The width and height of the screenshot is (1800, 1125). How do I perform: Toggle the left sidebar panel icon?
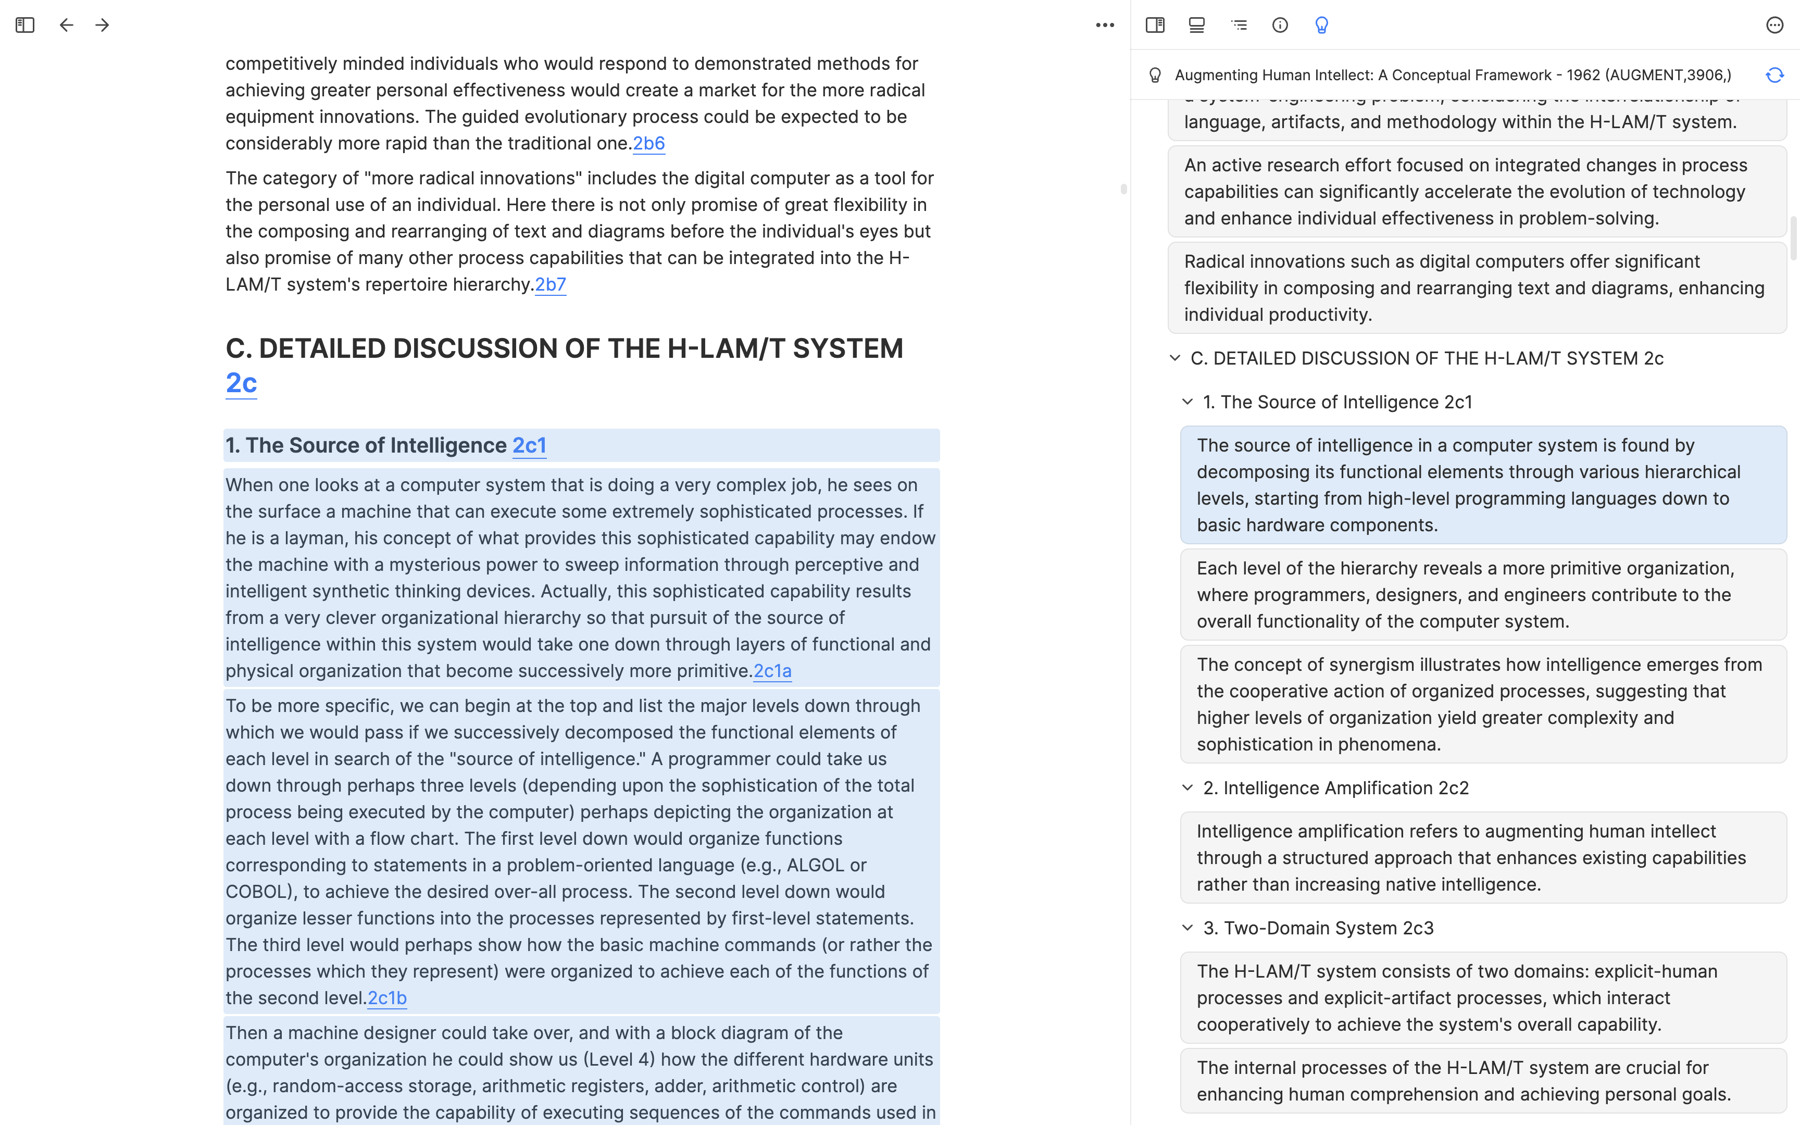(x=26, y=26)
